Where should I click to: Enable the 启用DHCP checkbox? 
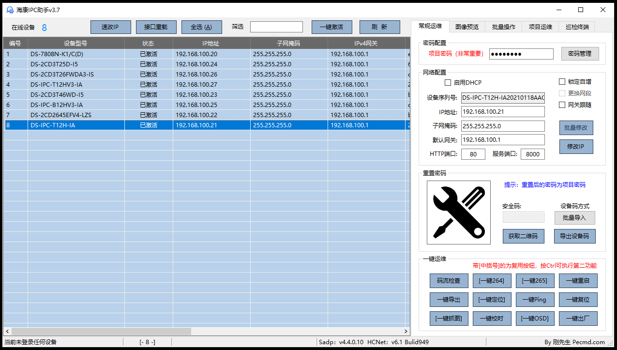448,83
